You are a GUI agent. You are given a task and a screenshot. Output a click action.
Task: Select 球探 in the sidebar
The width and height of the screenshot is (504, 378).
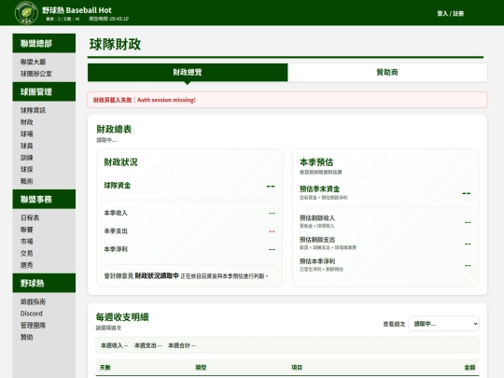coord(27,169)
